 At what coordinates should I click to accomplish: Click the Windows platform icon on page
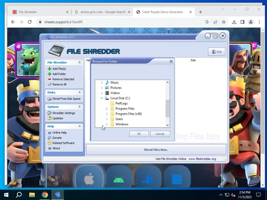coord(177,177)
